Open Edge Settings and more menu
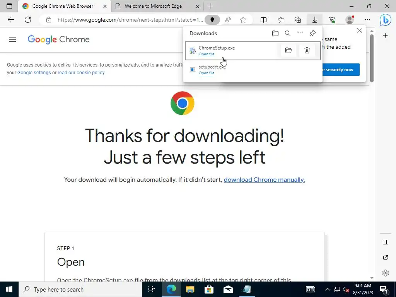 pos(367,20)
